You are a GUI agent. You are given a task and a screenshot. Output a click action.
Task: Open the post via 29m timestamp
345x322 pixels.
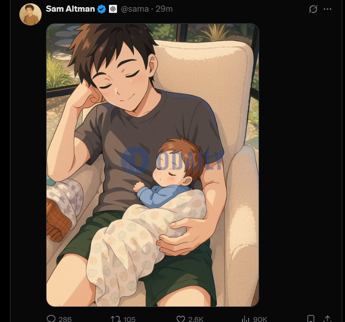point(164,9)
